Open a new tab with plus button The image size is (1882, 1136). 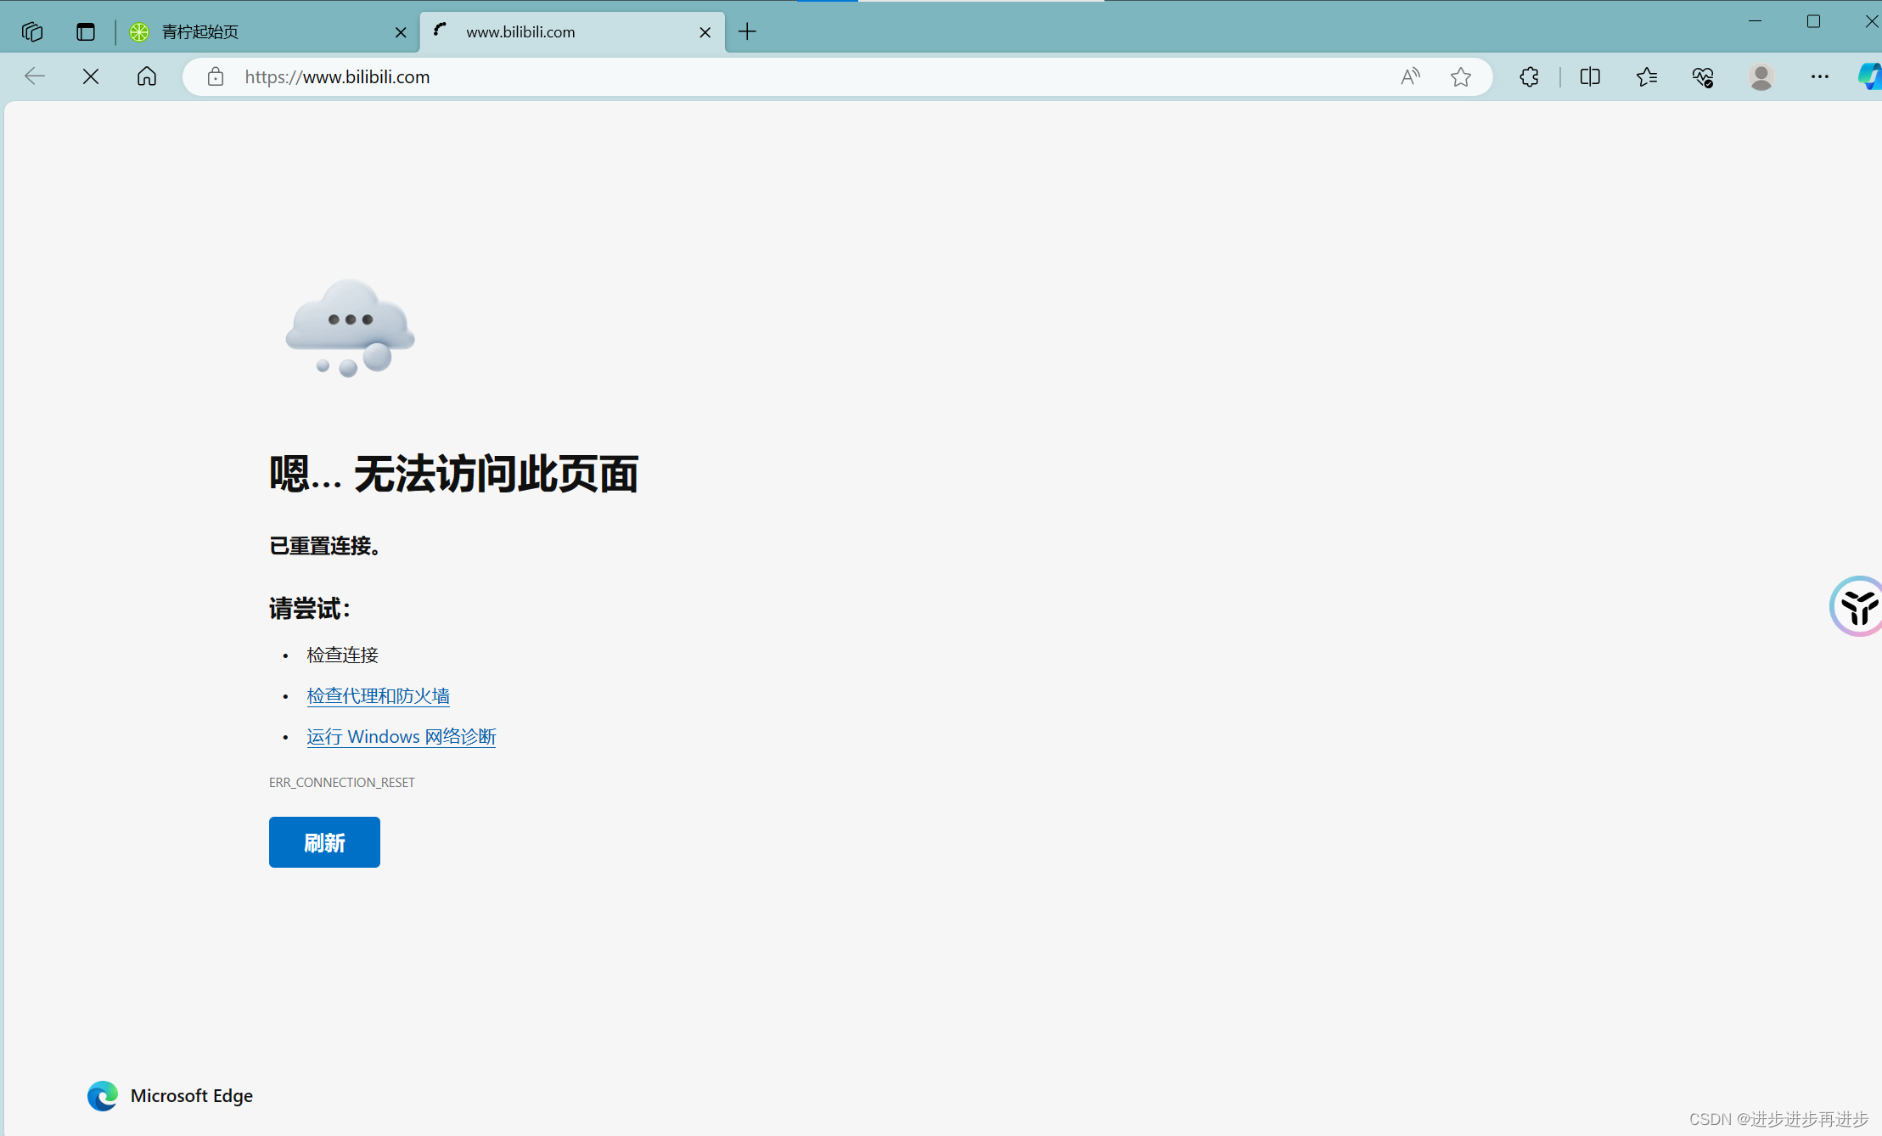pos(747,31)
